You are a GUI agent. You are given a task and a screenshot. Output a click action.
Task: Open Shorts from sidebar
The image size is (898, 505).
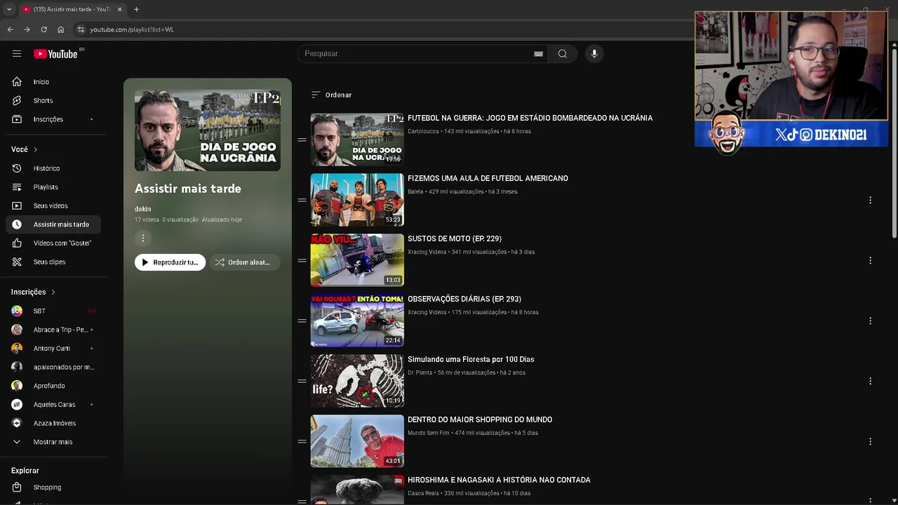coord(55,101)
